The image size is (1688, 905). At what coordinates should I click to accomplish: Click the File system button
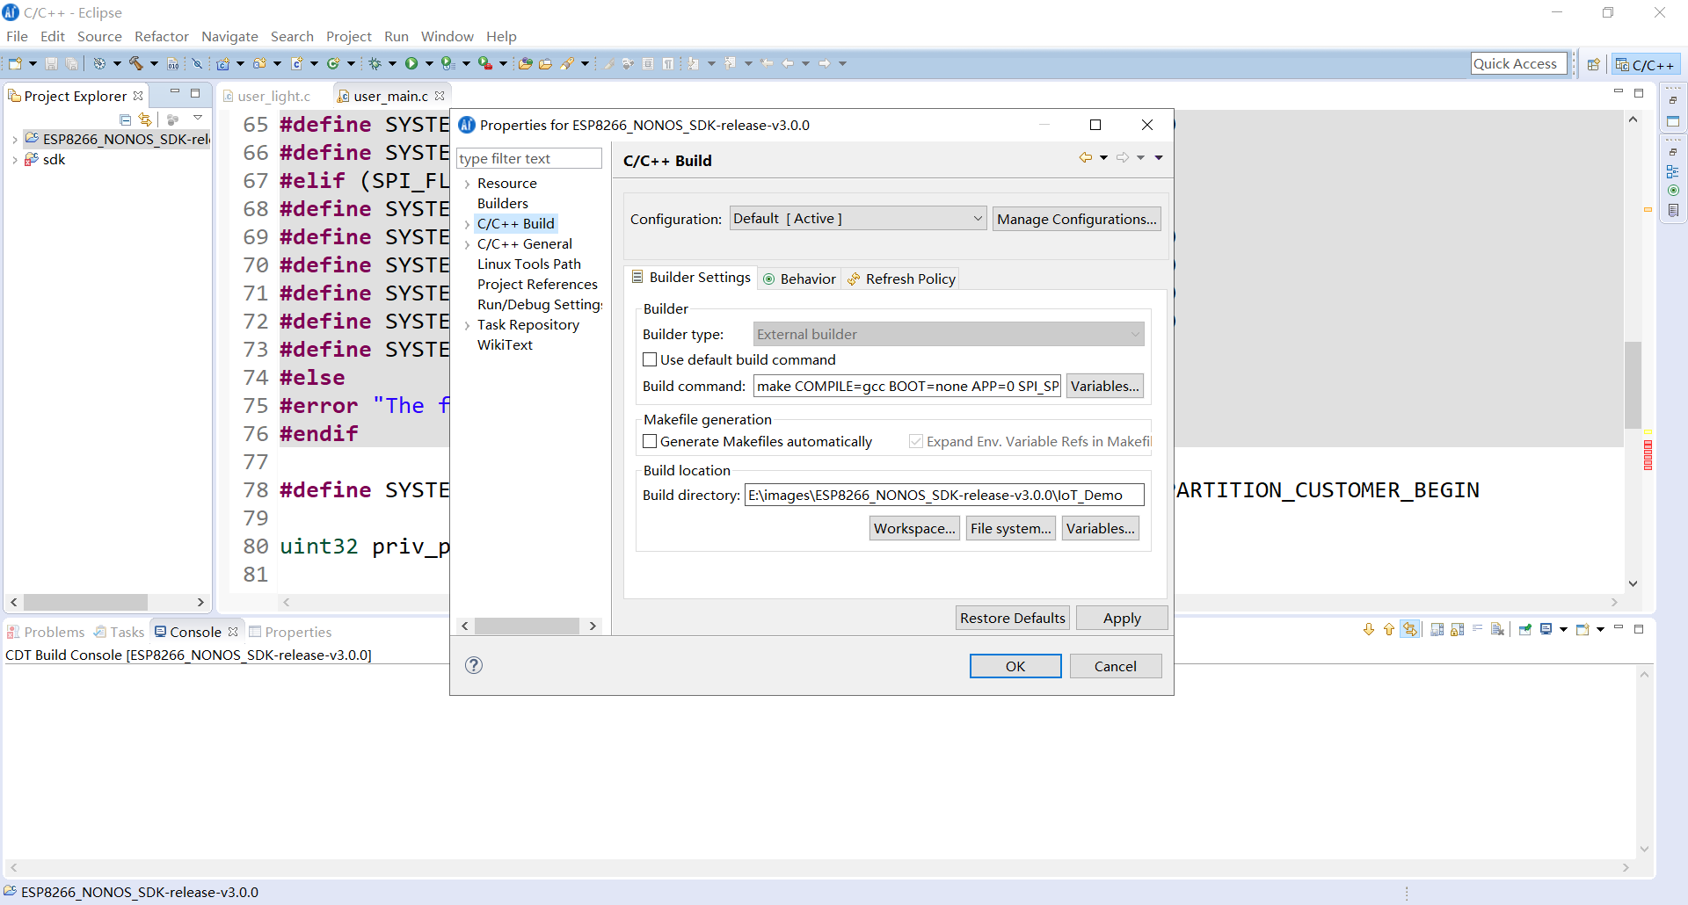[1011, 528]
